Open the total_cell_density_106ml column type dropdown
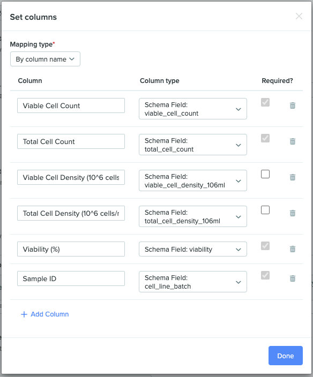This screenshot has height=377, width=313. 193,216
